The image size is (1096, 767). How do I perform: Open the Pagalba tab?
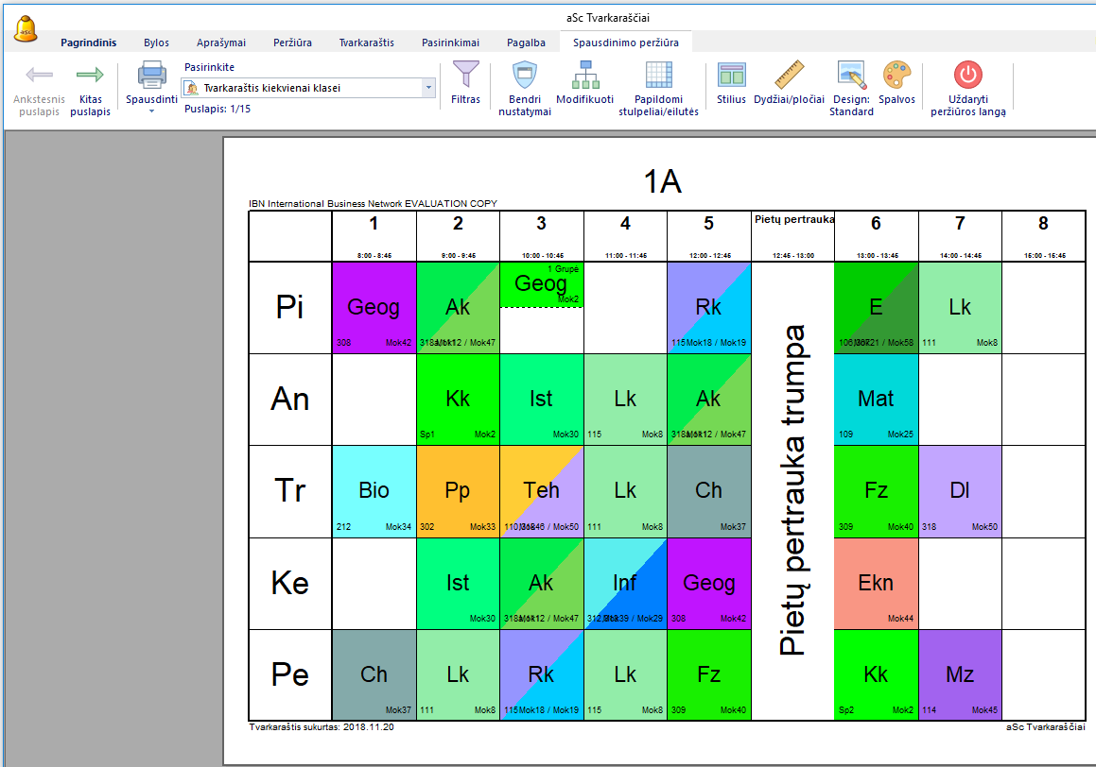(x=526, y=43)
